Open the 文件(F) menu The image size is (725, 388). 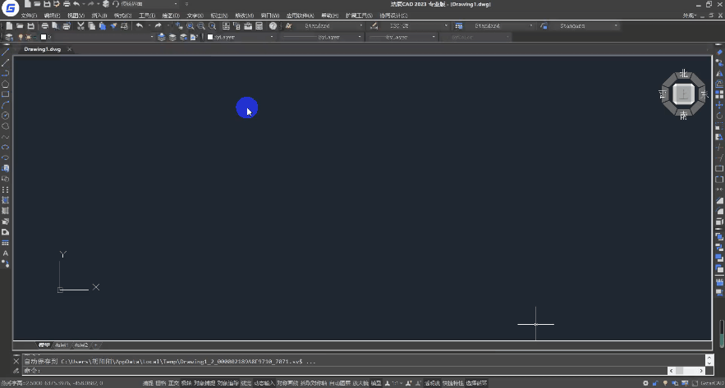point(29,16)
